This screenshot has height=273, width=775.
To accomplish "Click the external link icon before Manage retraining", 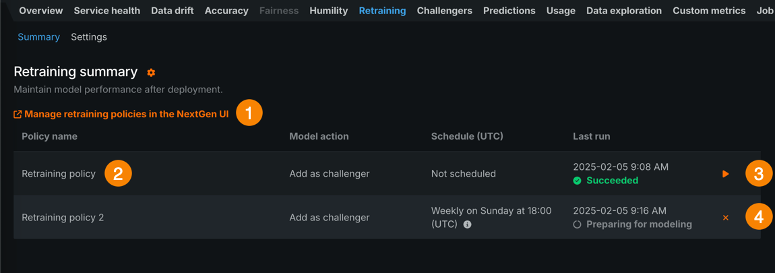I will (18, 115).
